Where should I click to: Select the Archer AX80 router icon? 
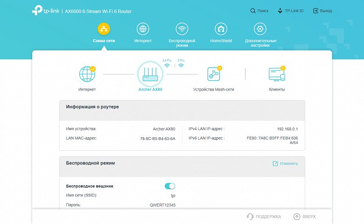pyautogui.click(x=150, y=74)
